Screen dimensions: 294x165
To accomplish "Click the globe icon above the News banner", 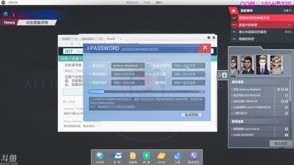I will click(x=6, y=14).
